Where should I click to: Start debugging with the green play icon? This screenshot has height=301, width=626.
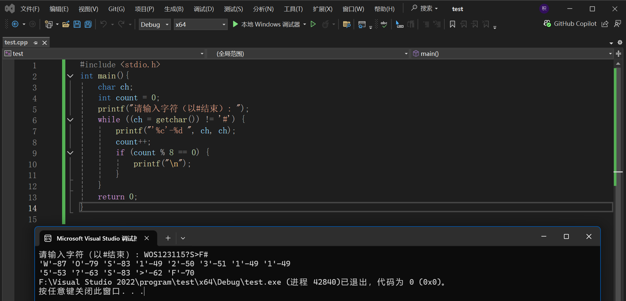[x=235, y=24]
